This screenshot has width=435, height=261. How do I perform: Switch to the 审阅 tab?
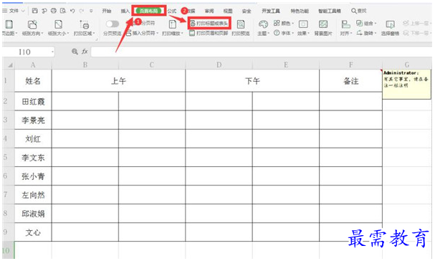(209, 11)
